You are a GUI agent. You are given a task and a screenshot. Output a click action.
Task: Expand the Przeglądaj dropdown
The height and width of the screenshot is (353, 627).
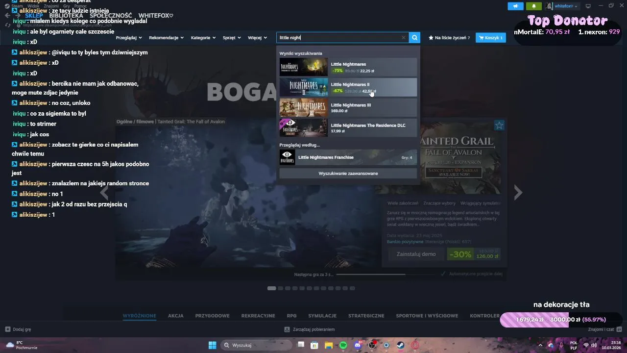click(x=129, y=37)
